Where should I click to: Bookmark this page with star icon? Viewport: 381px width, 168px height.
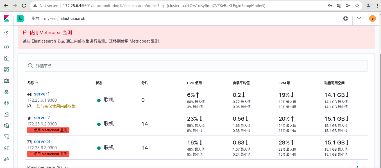[x=357, y=6]
